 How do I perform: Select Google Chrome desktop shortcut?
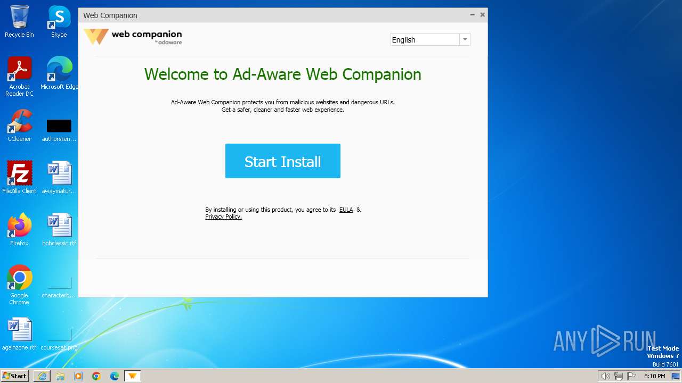point(19,285)
